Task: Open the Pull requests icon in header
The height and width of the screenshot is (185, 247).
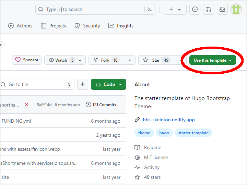Action: click(209, 10)
